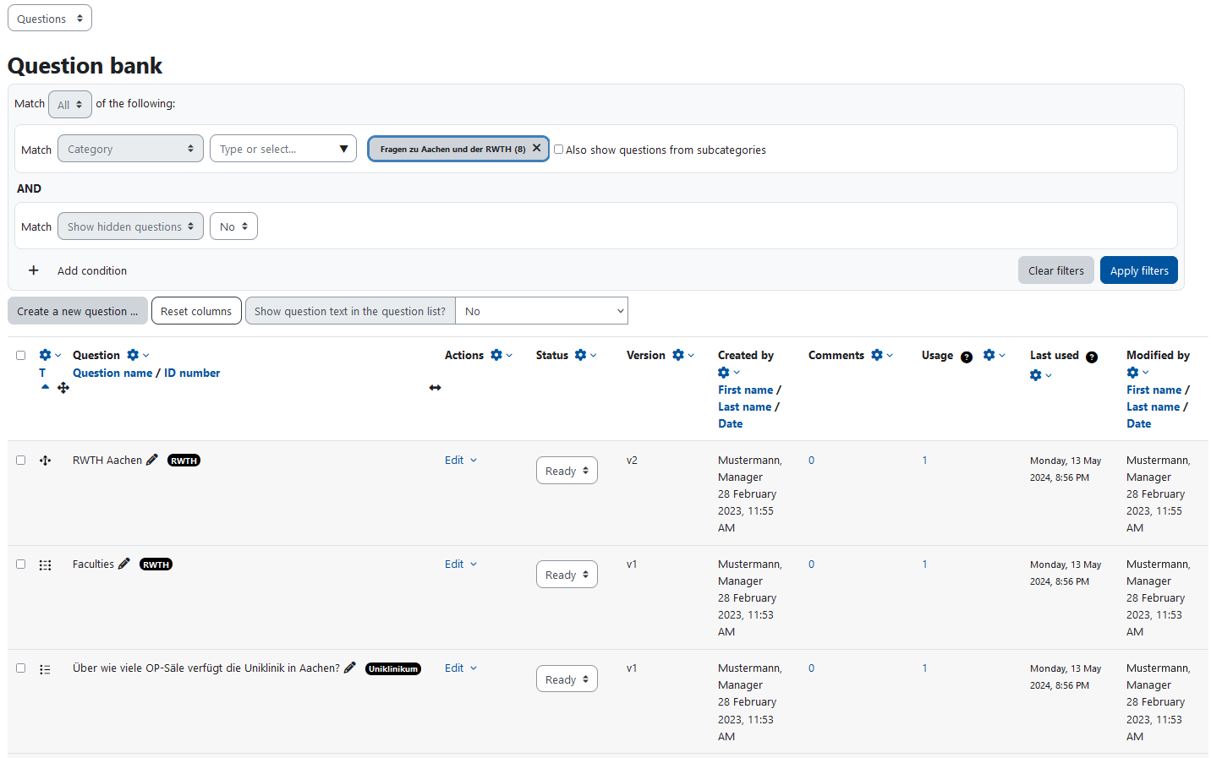Click the Usage column help question-mark icon
The height and width of the screenshot is (758, 1211).
click(966, 357)
